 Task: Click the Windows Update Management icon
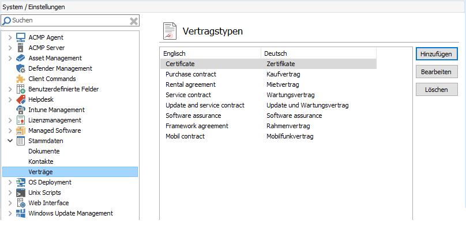[21, 213]
